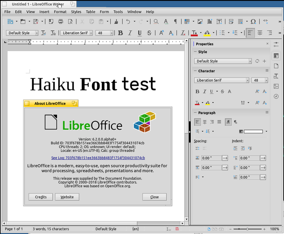The width and height of the screenshot is (284, 234).
Task: Click the Website button
Action: 67,197
